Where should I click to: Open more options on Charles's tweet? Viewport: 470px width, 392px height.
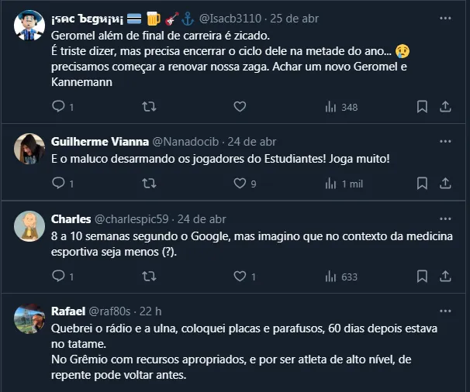(445, 218)
